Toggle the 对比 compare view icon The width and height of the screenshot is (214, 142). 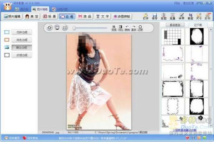(x=121, y=28)
